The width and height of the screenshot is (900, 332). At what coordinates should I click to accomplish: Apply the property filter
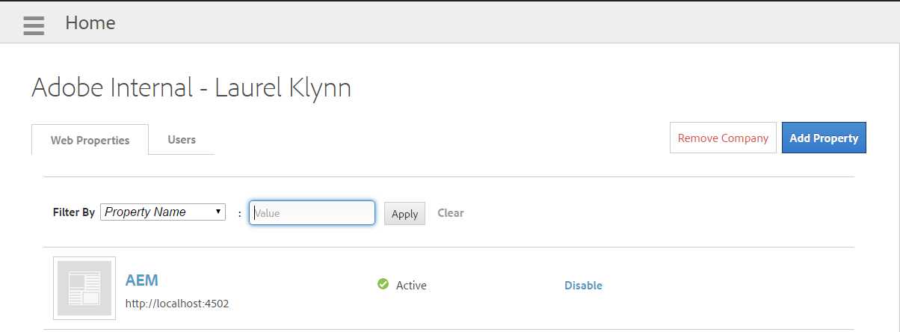[x=404, y=213]
